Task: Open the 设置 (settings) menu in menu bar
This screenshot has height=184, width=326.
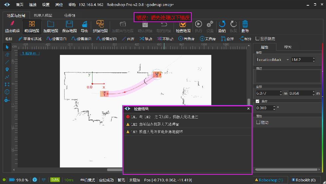Action: click(x=46, y=5)
